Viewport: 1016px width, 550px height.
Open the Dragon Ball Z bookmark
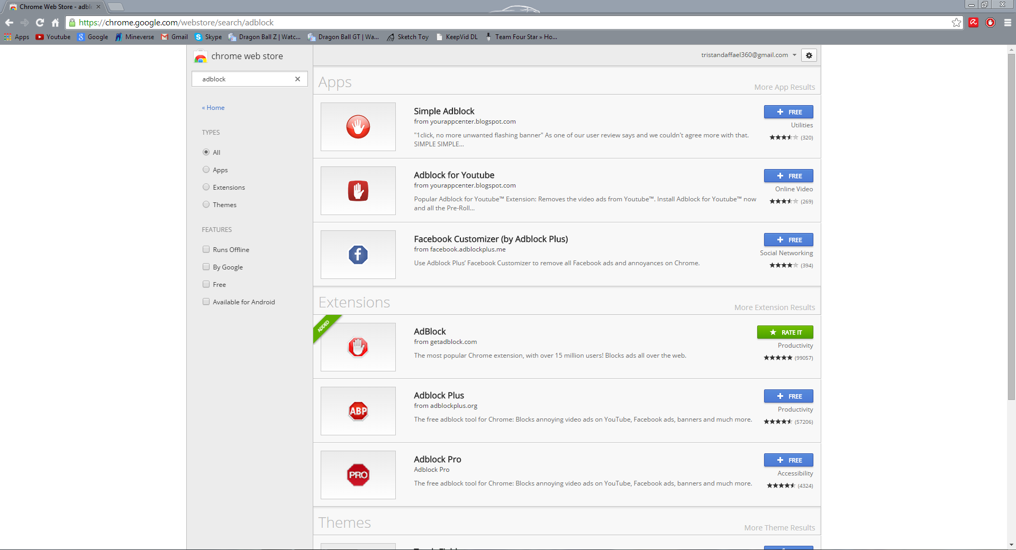click(x=264, y=37)
